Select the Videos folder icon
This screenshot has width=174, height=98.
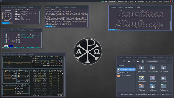pos(153,86)
